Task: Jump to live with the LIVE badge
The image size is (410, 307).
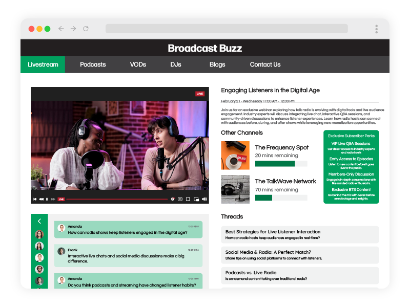Action: coord(61,200)
